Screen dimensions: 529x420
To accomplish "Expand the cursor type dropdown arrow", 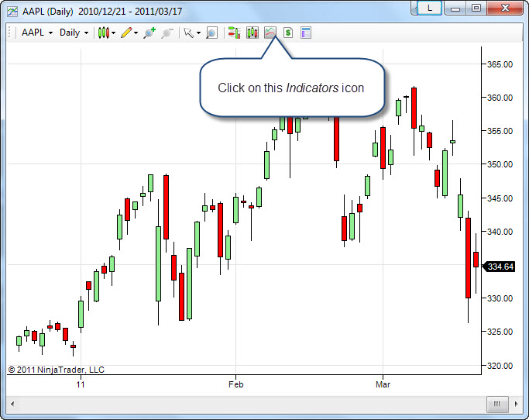I will coord(198,33).
